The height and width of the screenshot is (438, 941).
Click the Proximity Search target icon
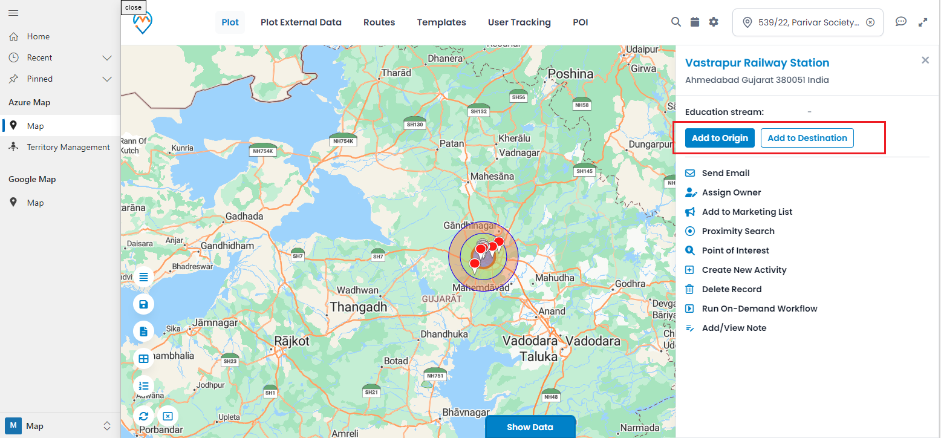tap(689, 231)
